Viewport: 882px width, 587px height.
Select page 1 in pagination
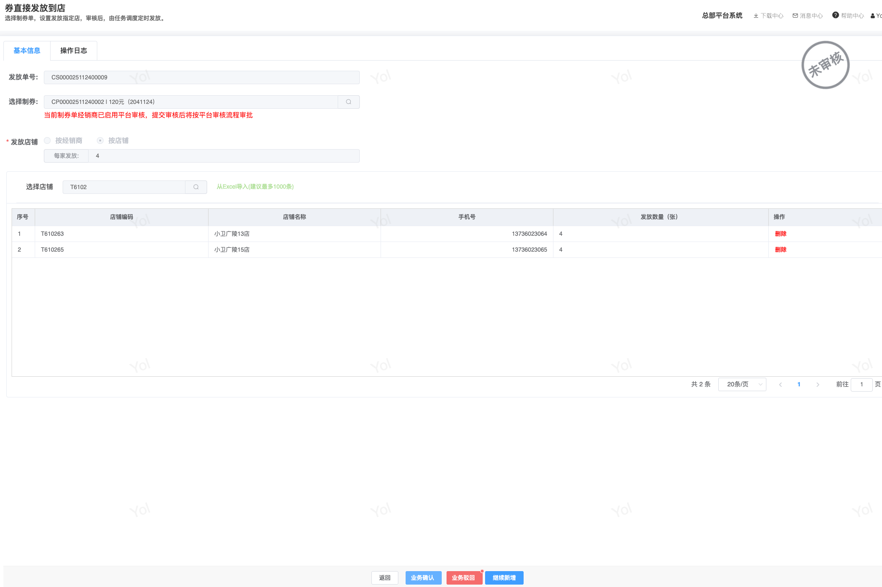click(x=799, y=384)
